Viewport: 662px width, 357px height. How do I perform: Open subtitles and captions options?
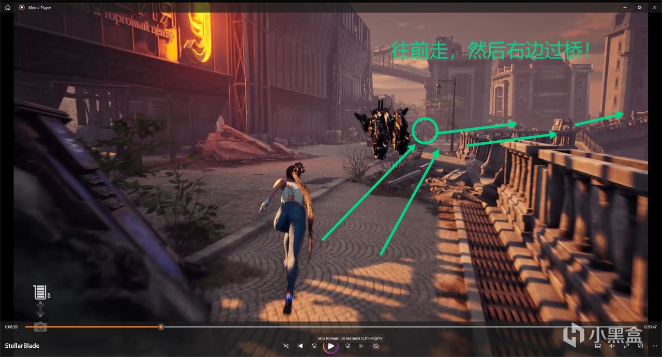point(597,346)
